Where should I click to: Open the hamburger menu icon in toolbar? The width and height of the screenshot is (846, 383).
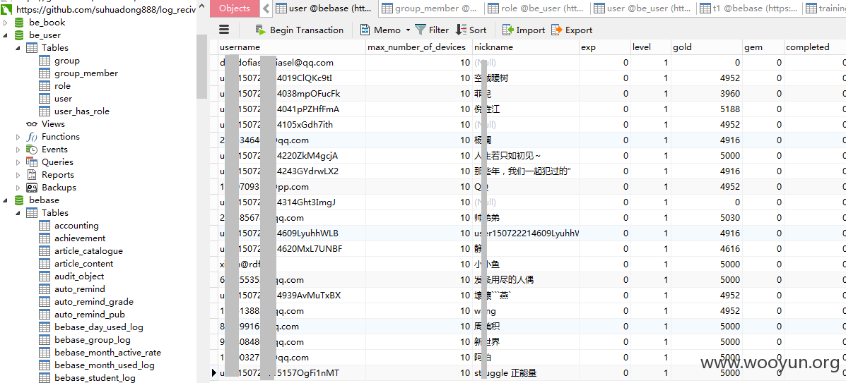point(224,30)
